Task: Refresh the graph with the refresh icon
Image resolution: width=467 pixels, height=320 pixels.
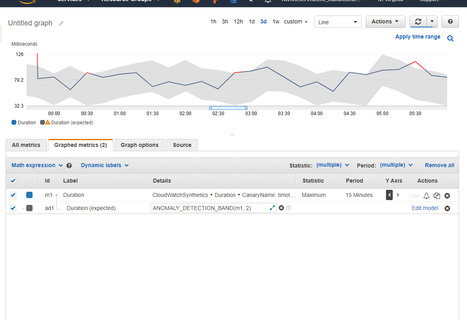Action: coord(418,21)
